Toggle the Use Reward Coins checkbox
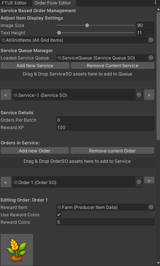Screen dimensions: 160x266 pos(59,215)
